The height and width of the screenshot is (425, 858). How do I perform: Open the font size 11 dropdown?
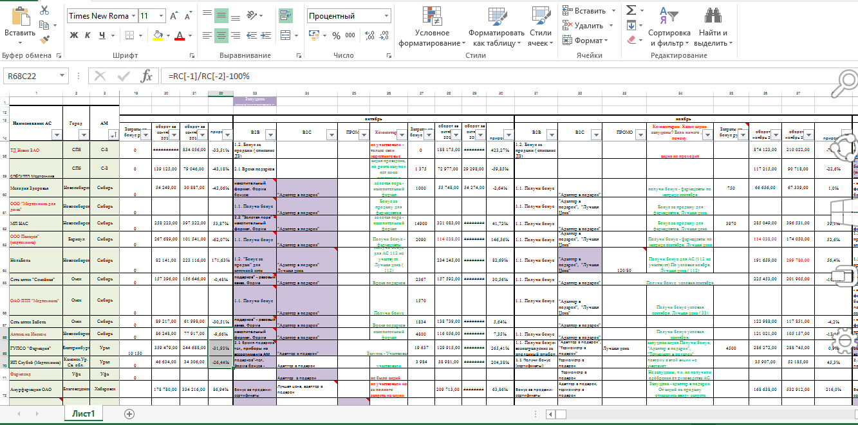click(x=160, y=16)
